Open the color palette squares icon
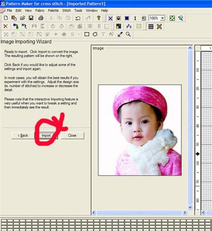Screen dimensions: 212x231 pyautogui.click(x=119, y=26)
